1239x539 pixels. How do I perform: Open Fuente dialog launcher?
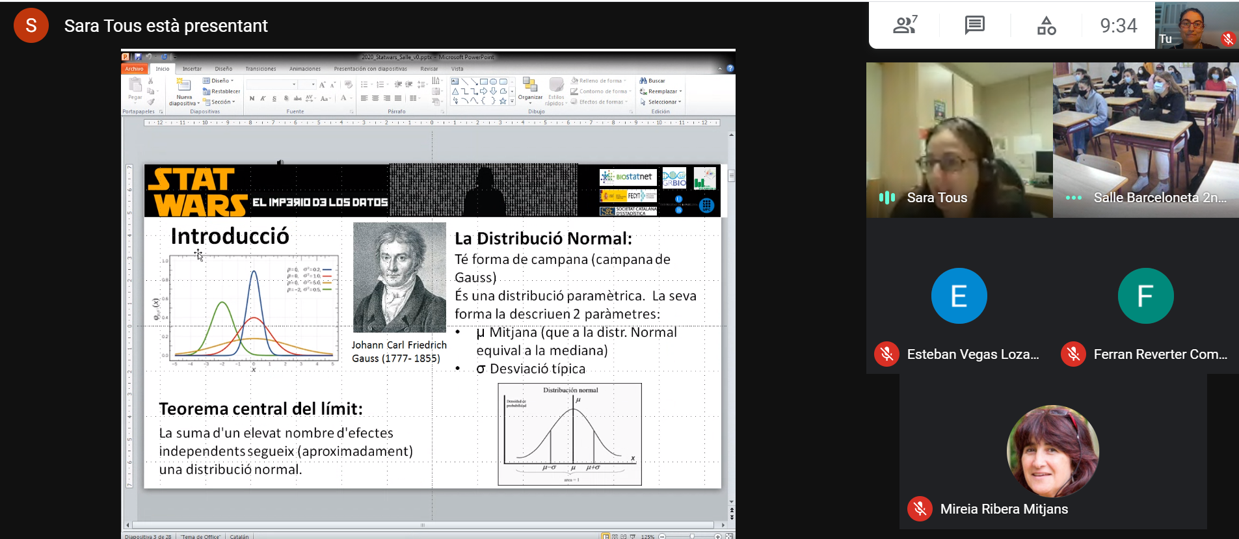[351, 112]
